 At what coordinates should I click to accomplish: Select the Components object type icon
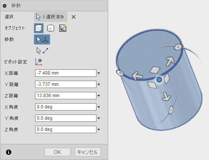click(51, 28)
